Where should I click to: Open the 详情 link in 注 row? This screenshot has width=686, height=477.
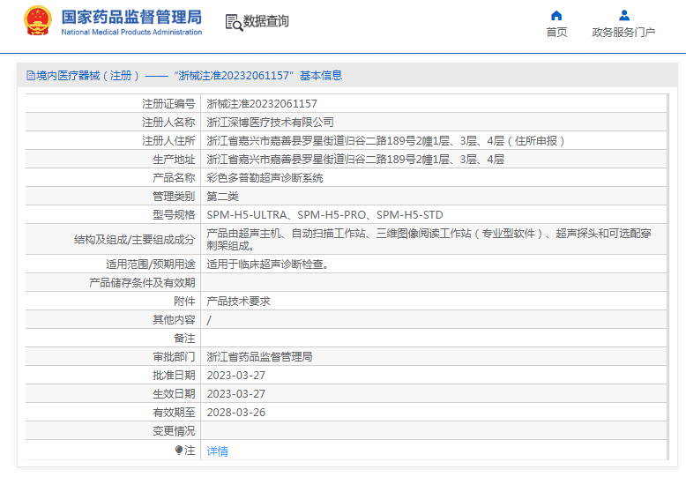click(217, 451)
